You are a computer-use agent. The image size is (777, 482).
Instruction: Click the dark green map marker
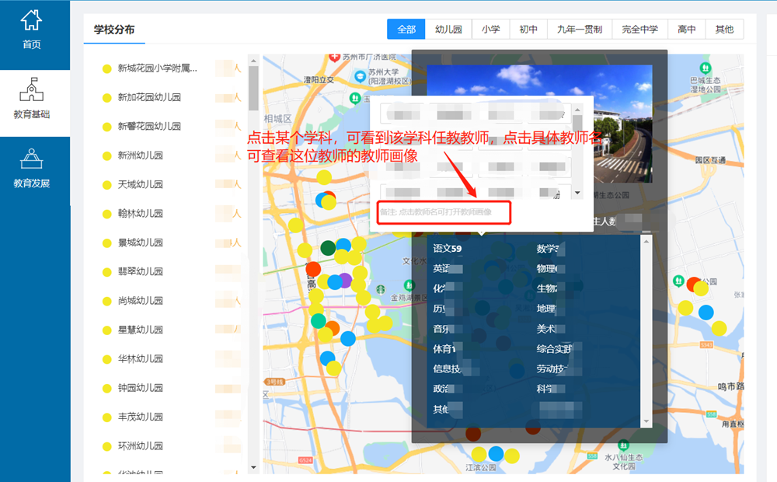328,248
